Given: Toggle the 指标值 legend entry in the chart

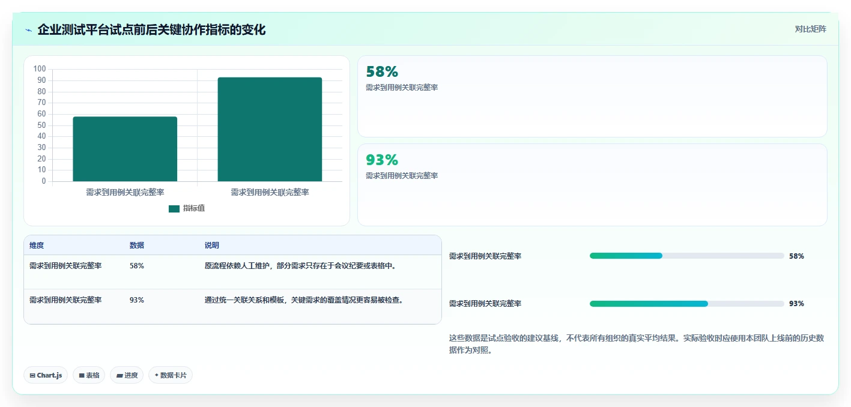Looking at the screenshot, I should [x=187, y=208].
